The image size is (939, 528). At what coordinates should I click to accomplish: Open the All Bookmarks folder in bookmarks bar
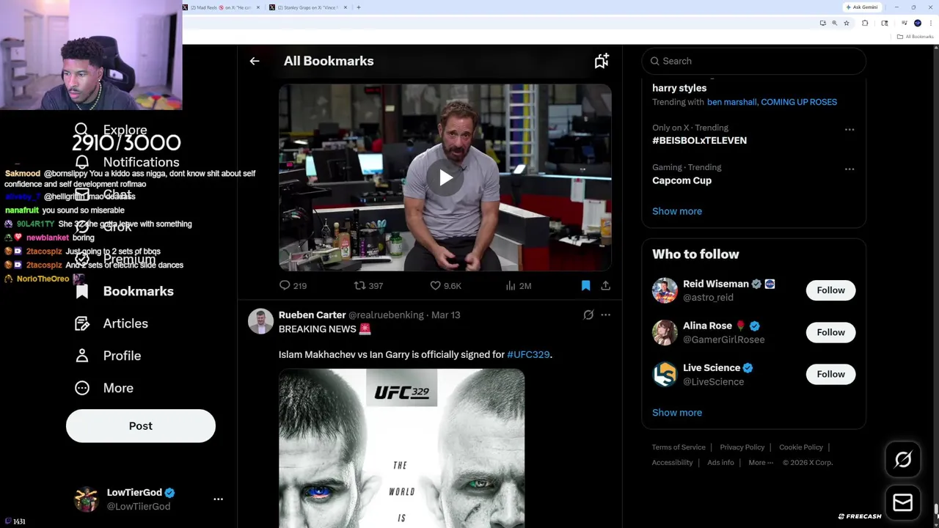[916, 37]
